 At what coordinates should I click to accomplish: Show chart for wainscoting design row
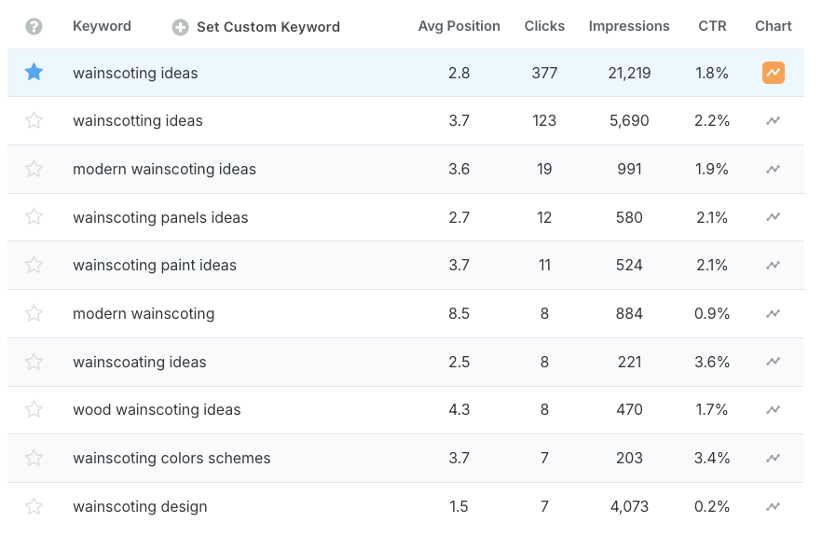(x=774, y=506)
